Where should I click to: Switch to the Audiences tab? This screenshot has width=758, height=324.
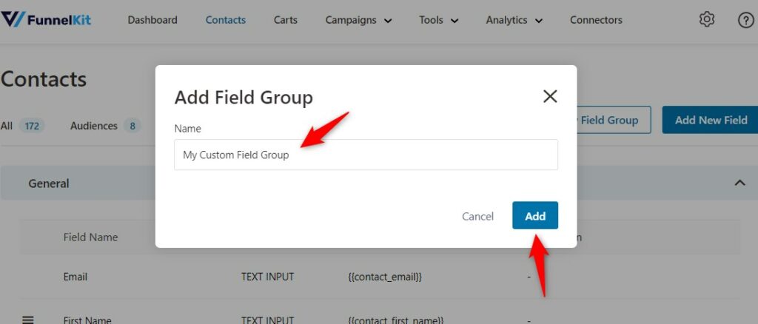click(105, 126)
